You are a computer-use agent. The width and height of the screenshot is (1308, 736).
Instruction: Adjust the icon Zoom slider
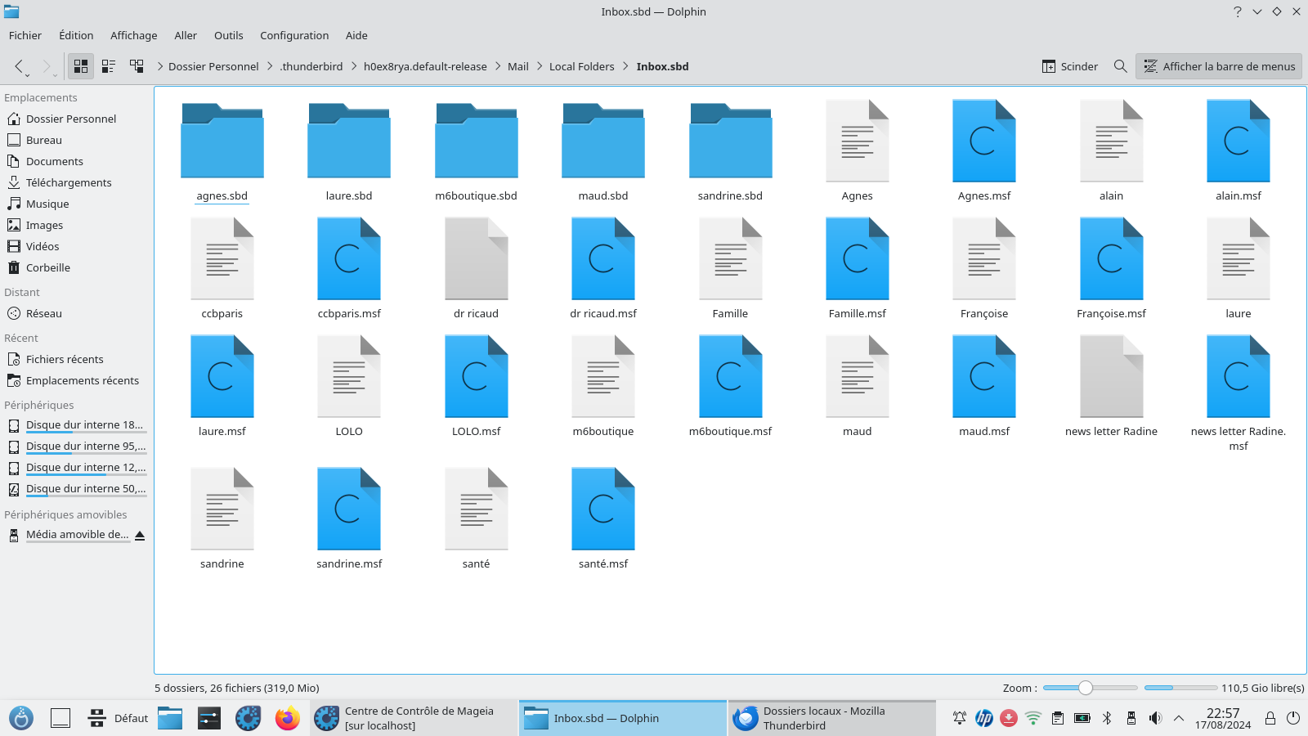coord(1090,688)
